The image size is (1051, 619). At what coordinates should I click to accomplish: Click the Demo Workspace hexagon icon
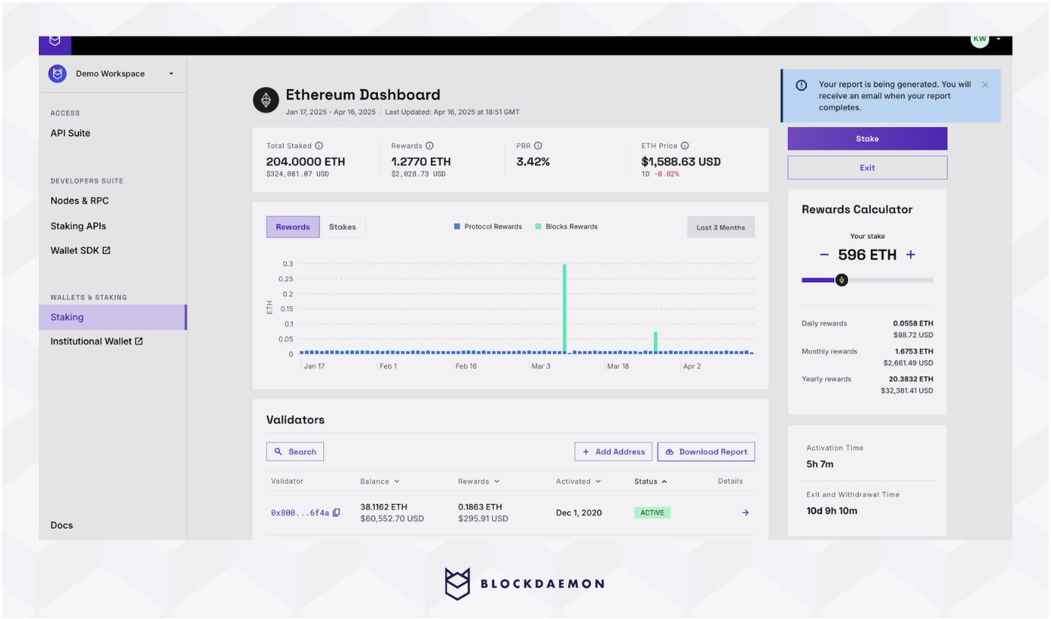click(x=57, y=74)
